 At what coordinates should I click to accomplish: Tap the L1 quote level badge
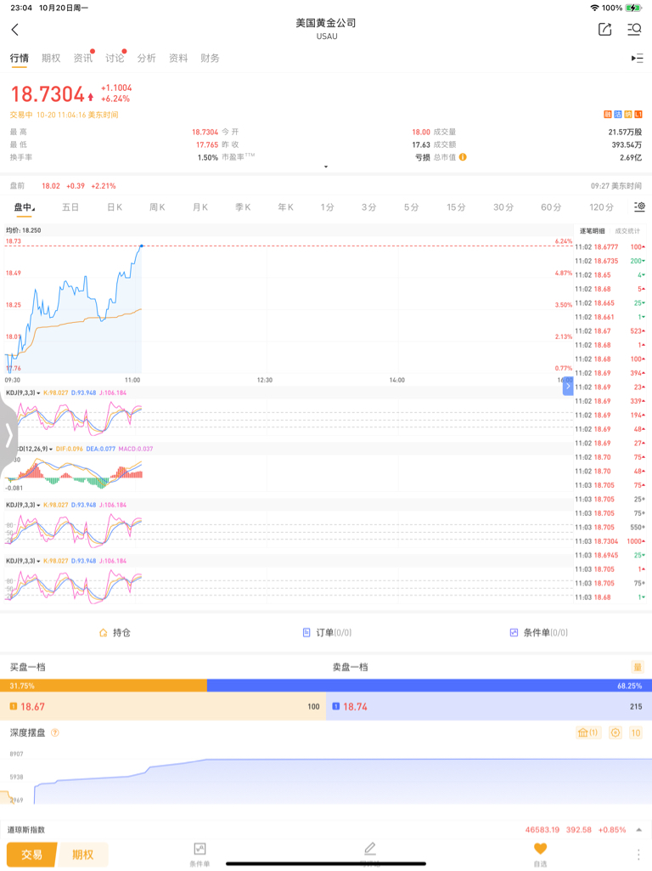coord(638,115)
